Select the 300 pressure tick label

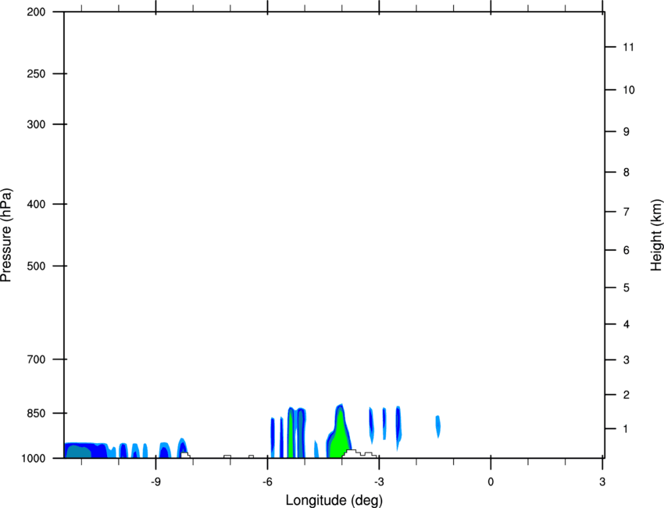pyautogui.click(x=36, y=124)
